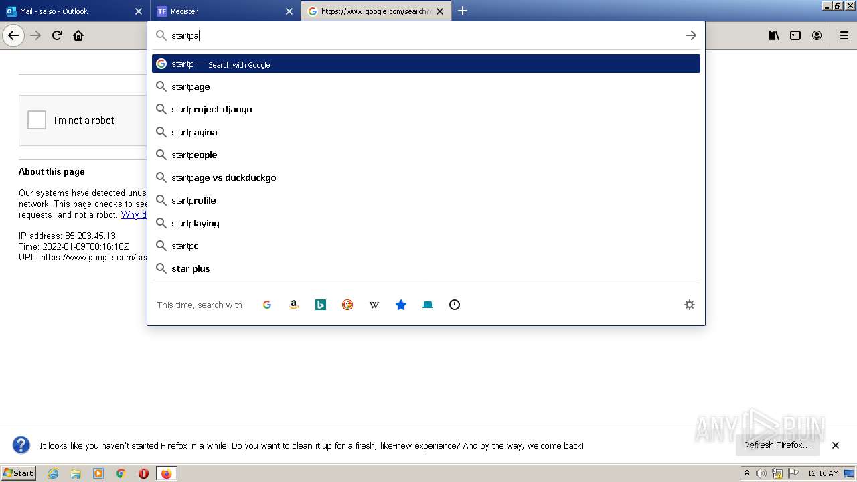This screenshot has width=857, height=482.
Task: Search this time with Amazon
Action: pyautogui.click(x=294, y=305)
